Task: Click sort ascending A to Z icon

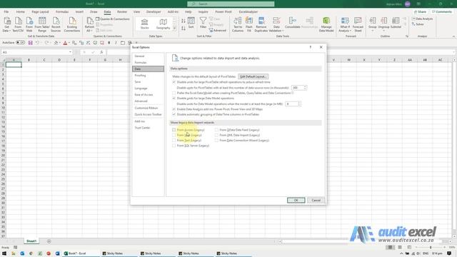Action: pos(184,21)
